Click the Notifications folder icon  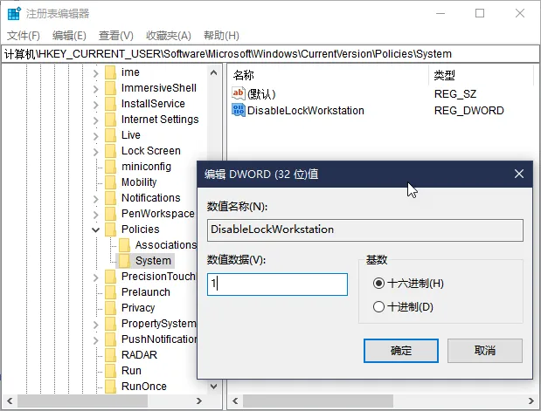tap(110, 198)
